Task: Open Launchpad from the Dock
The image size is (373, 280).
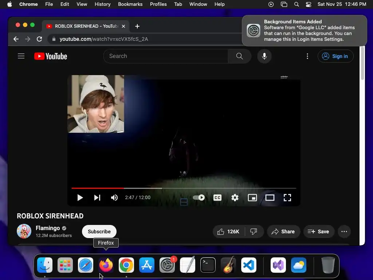Action: click(x=65, y=265)
